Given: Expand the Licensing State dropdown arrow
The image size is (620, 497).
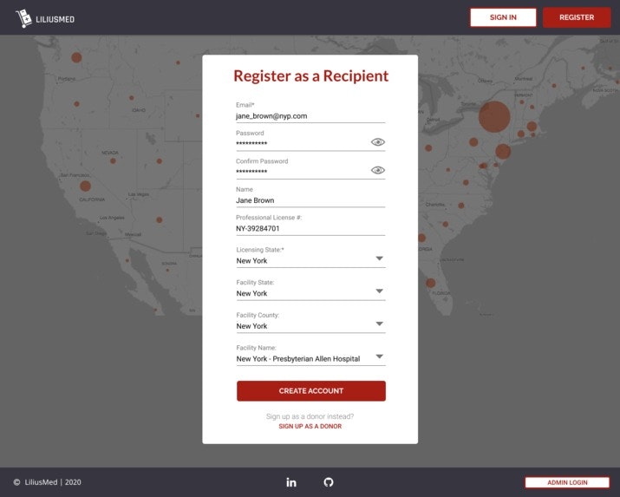Looking at the screenshot, I should 379,258.
